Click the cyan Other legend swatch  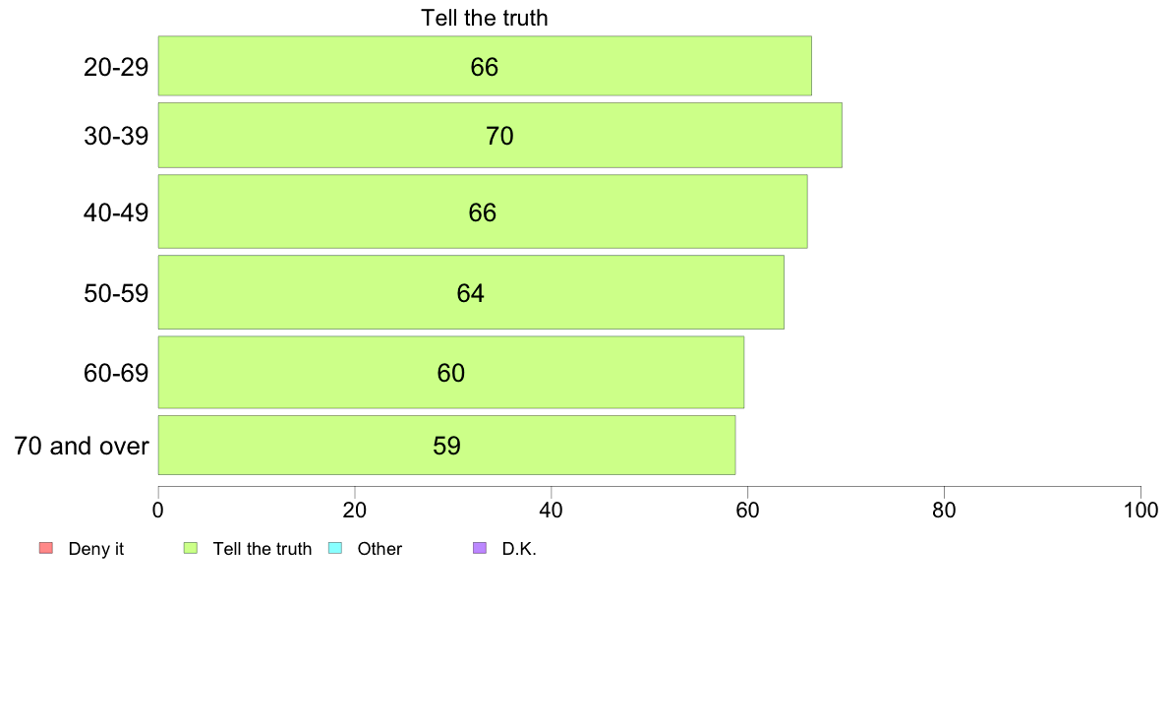click(335, 548)
